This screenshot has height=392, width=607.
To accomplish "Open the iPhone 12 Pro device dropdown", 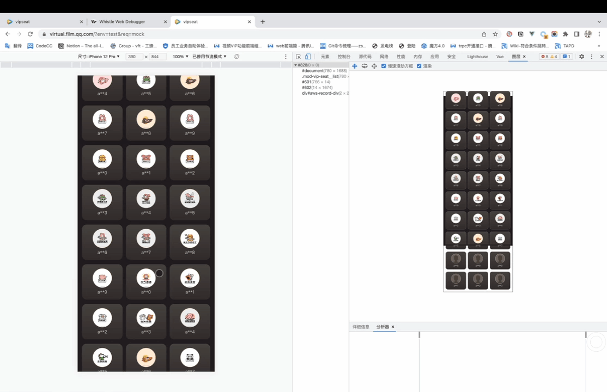I will (x=99, y=57).
